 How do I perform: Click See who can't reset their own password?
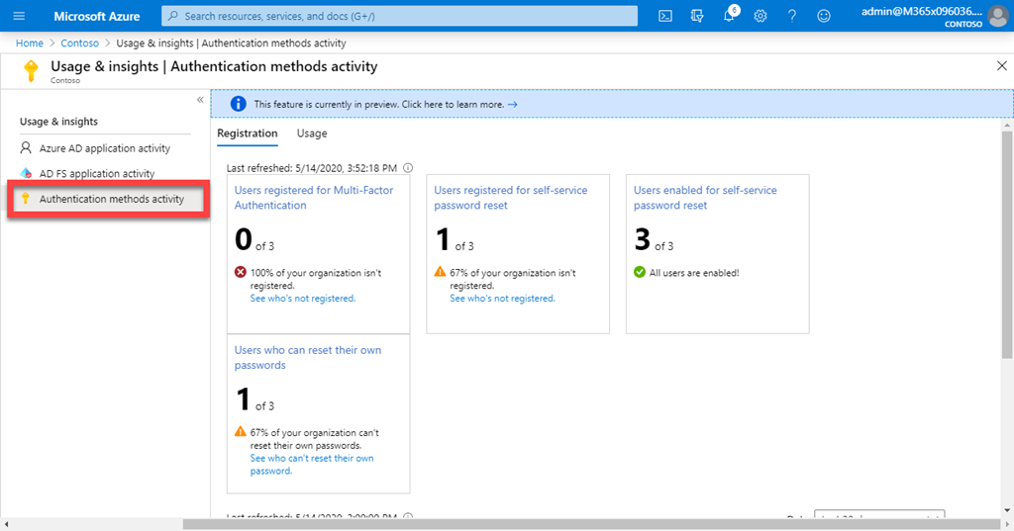point(311,465)
